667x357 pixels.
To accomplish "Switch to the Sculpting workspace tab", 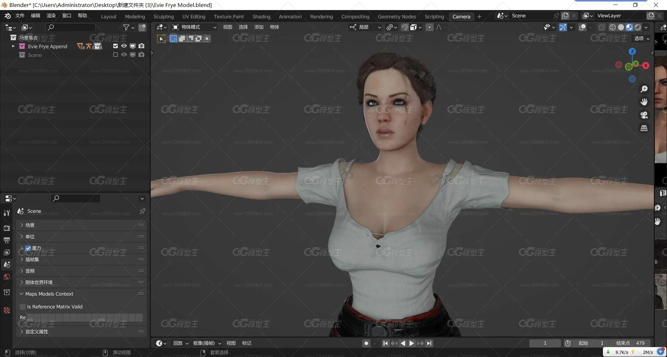I will click(x=164, y=17).
